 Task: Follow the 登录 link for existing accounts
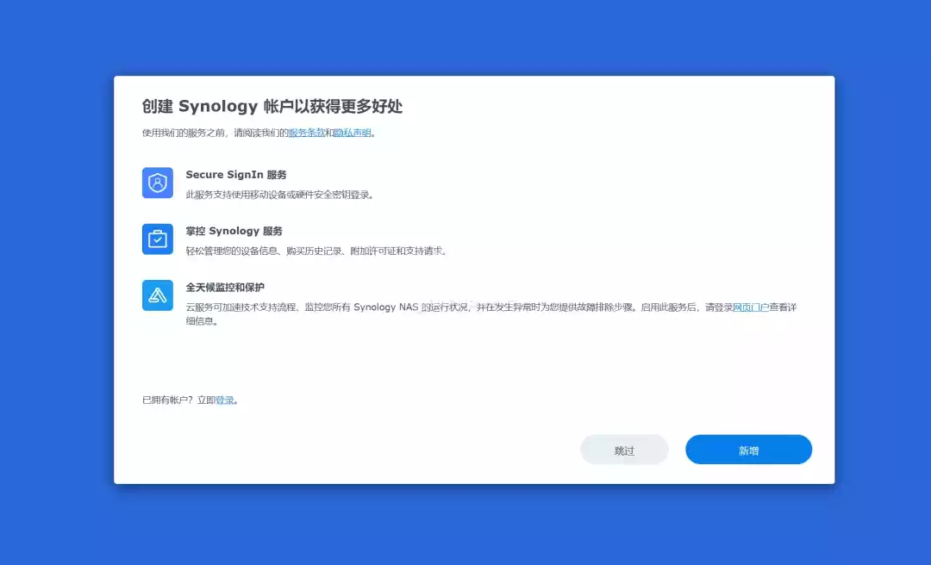(224, 400)
